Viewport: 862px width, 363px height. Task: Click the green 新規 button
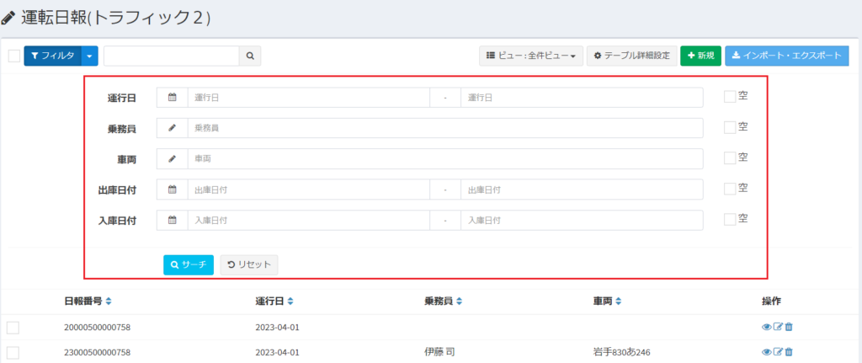[x=700, y=56]
